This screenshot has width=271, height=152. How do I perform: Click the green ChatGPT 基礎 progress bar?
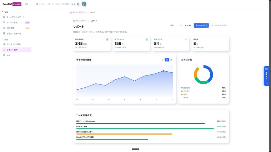[145, 129]
